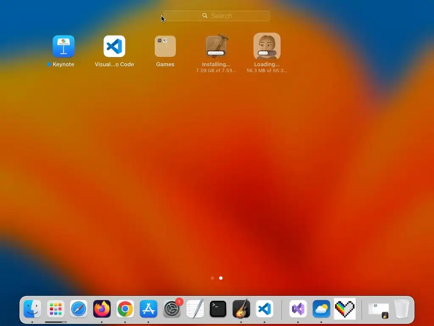This screenshot has height=326, width=434.
Task: Click the progress bar on the Installing app
Action: coord(216,53)
